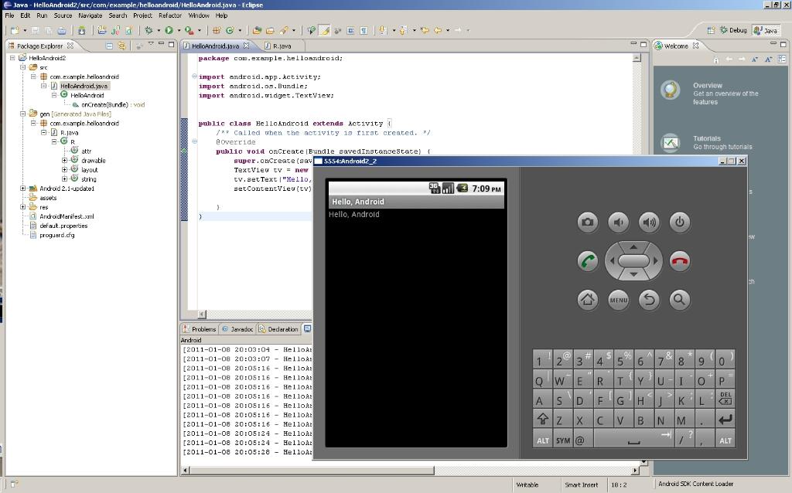Viewport: 792px width, 493px height.
Task: Click emulator keyboard space bar
Action: [633, 440]
